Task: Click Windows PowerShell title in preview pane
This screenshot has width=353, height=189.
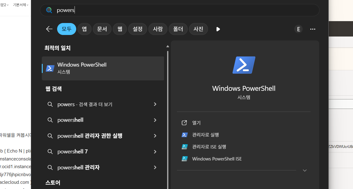Action: [244, 88]
